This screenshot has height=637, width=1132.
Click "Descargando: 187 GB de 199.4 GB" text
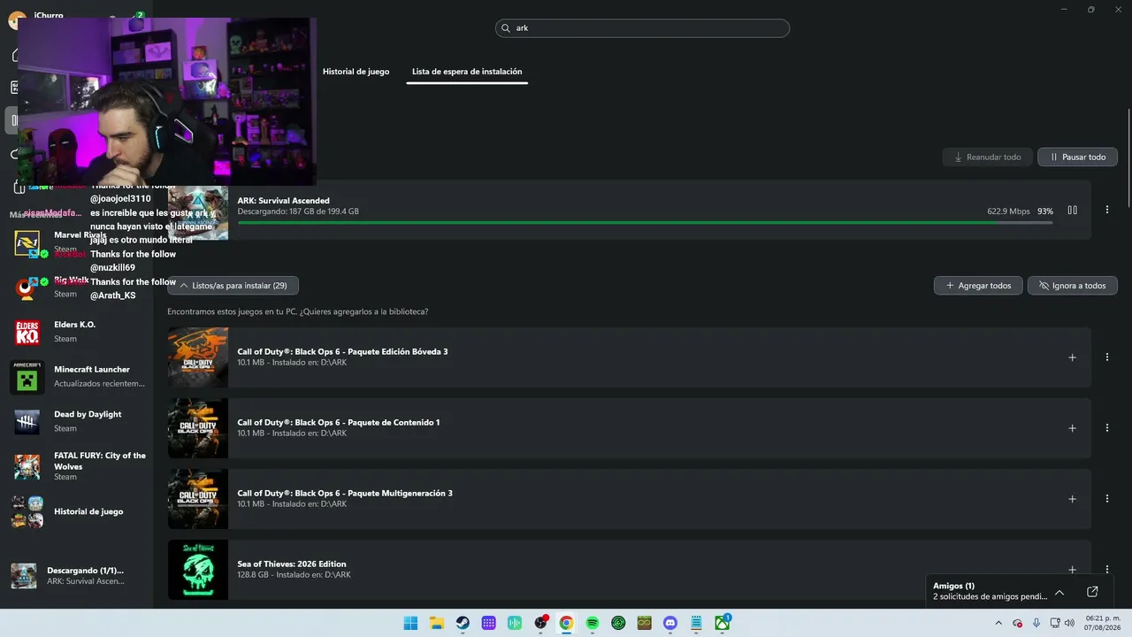(x=298, y=211)
